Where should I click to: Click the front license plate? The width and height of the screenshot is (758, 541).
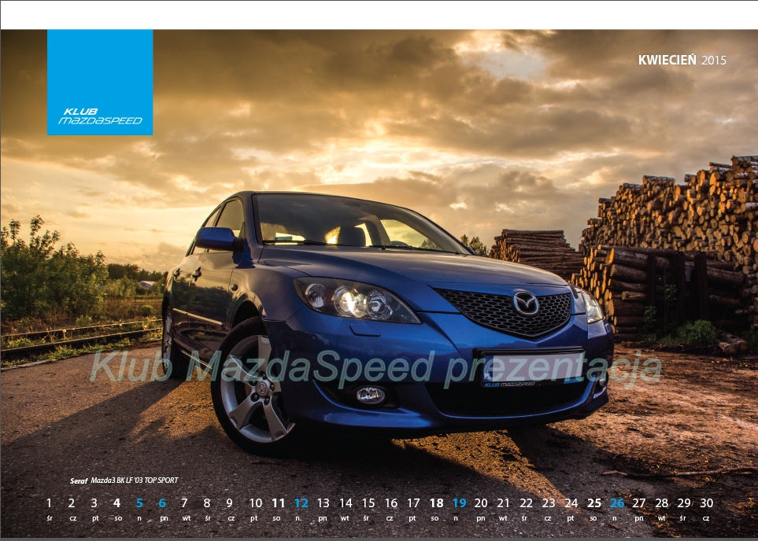[532, 368]
